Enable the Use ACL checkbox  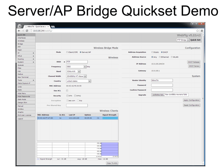67,91
